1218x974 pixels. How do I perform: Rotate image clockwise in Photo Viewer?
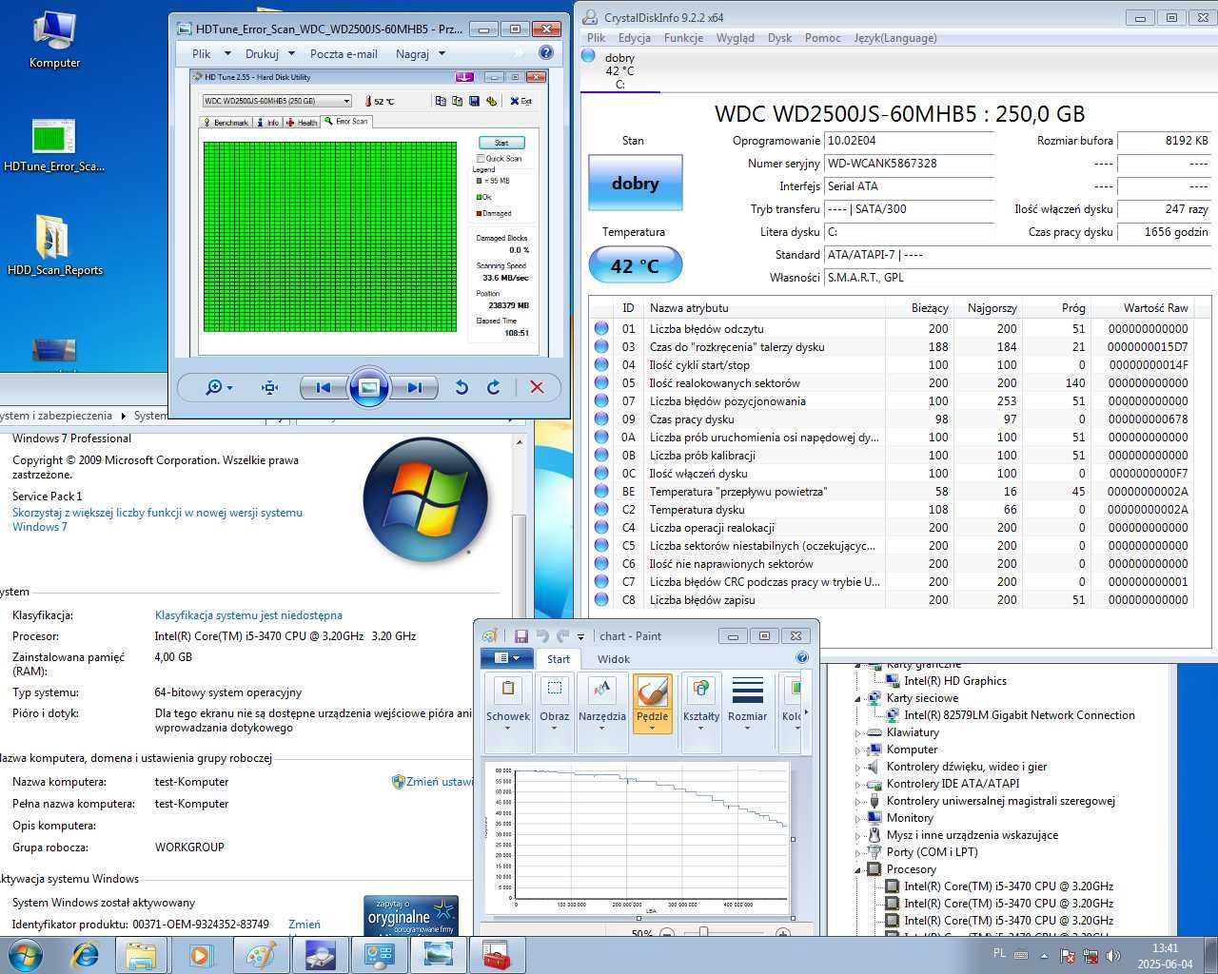pos(494,387)
